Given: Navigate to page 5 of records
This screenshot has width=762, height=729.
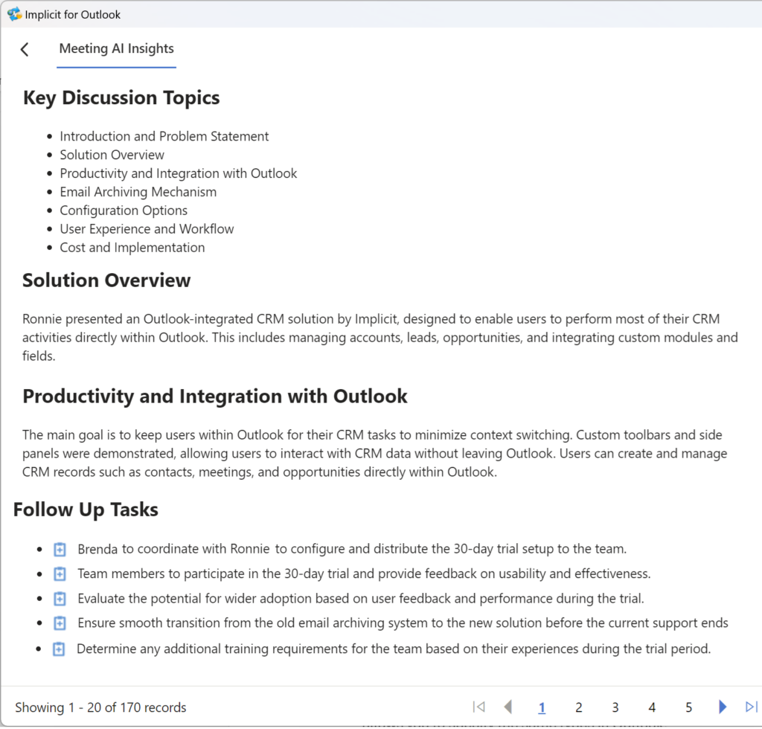Looking at the screenshot, I should (x=688, y=707).
